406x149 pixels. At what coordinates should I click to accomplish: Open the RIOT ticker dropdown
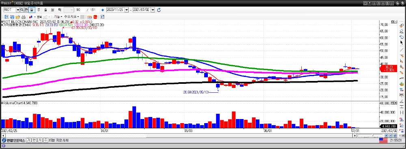(x=18, y=10)
